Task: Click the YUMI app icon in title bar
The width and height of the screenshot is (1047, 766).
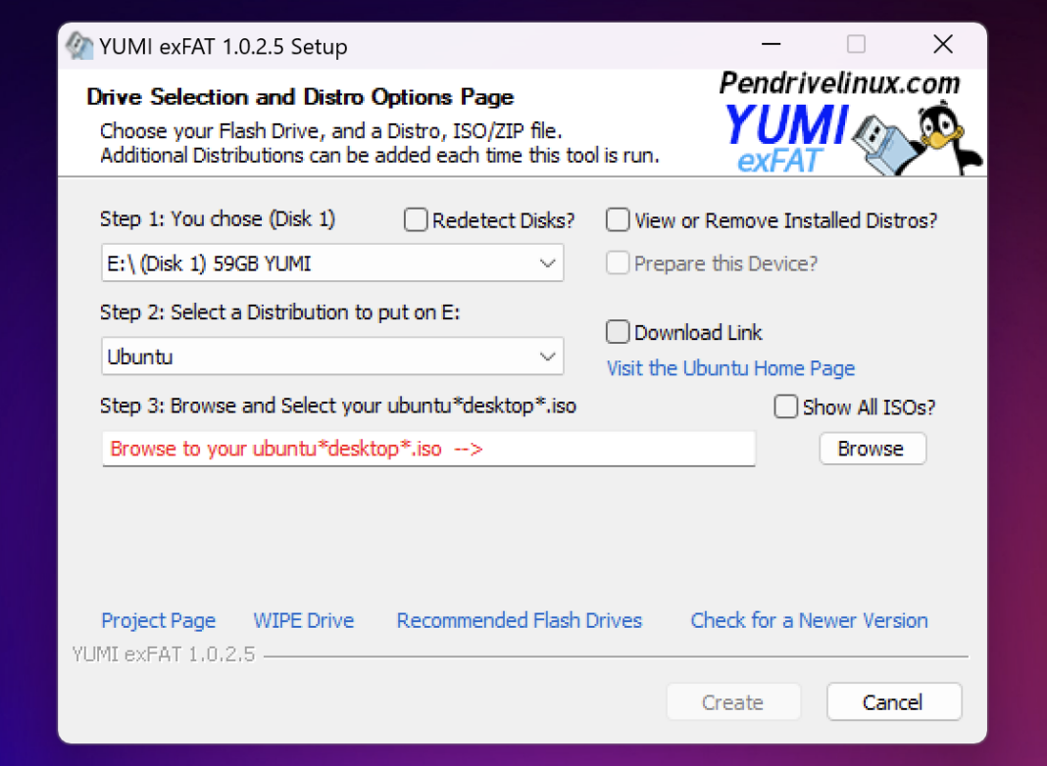Action: (x=79, y=46)
